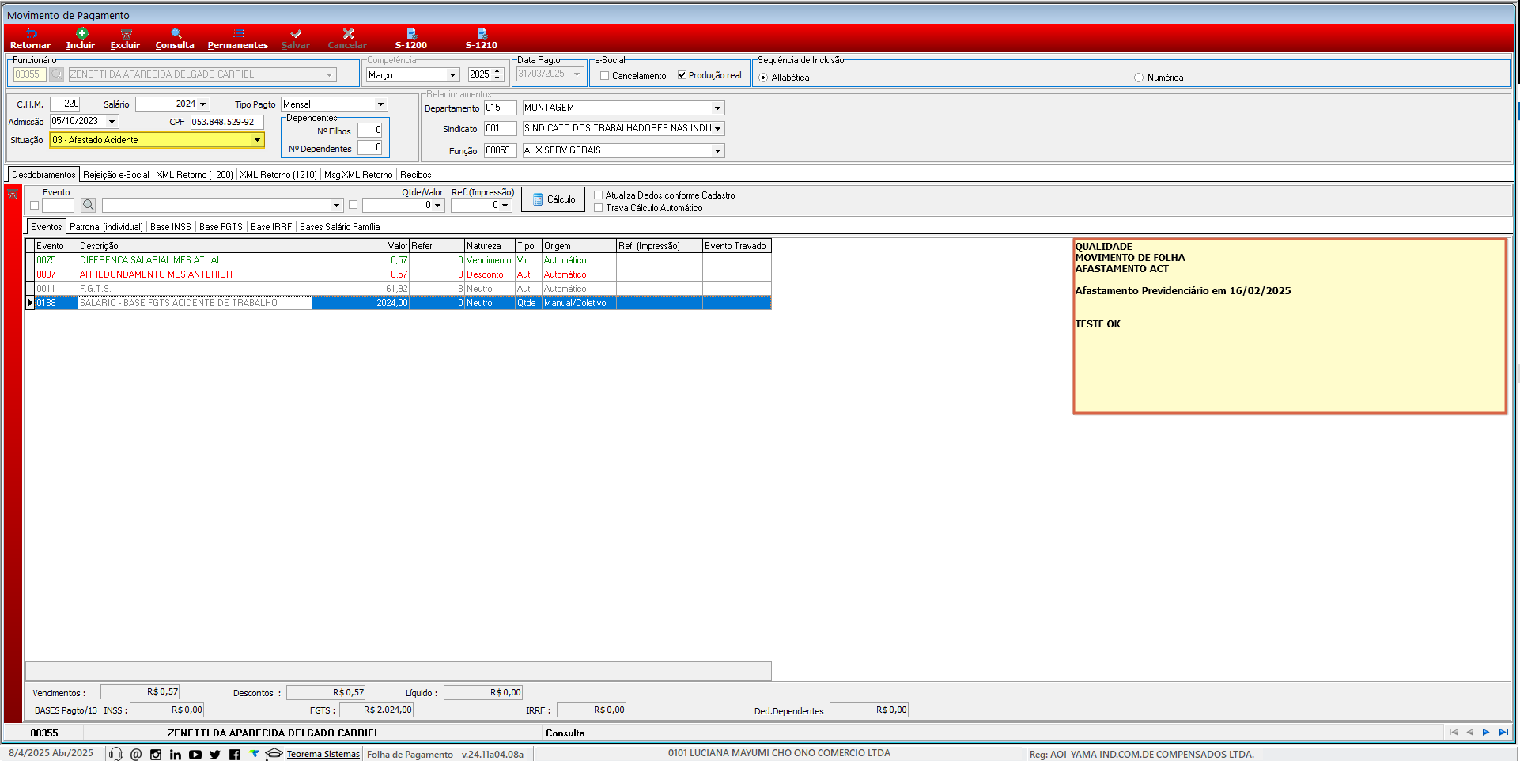
Task: Click the yellow notes memo panel
Action: pos(1289,326)
